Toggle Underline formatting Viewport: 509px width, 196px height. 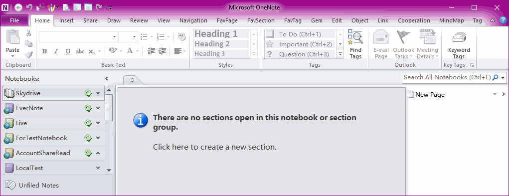pos(67,51)
